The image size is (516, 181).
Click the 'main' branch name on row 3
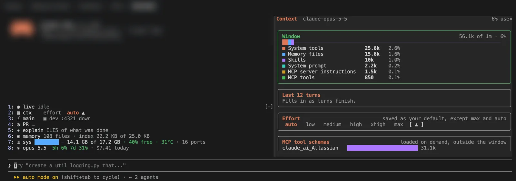[29, 119]
